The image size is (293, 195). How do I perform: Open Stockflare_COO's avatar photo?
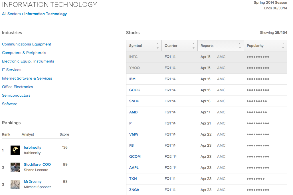click(x=15, y=167)
